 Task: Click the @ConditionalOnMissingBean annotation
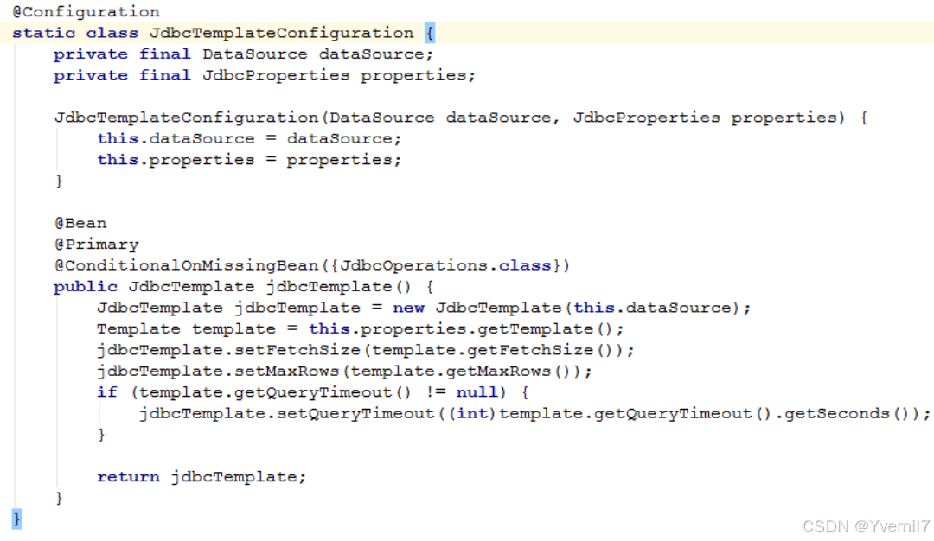312,265
